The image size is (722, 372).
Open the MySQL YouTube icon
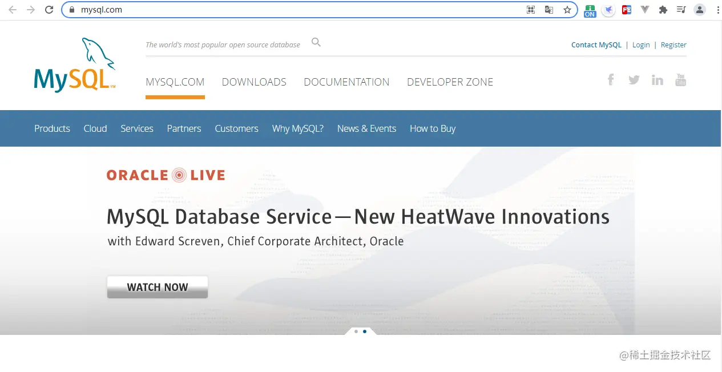[680, 80]
